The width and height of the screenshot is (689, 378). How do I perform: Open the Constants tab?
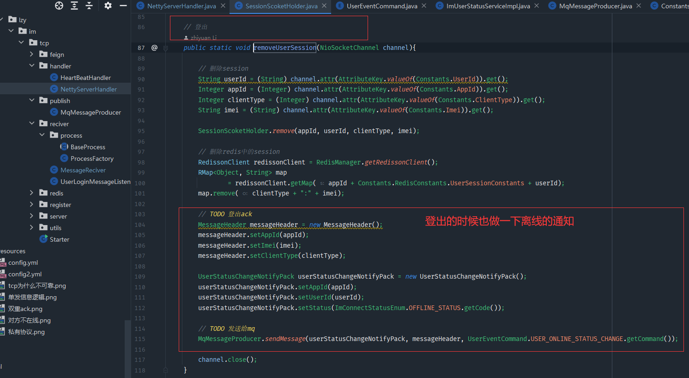[670, 6]
